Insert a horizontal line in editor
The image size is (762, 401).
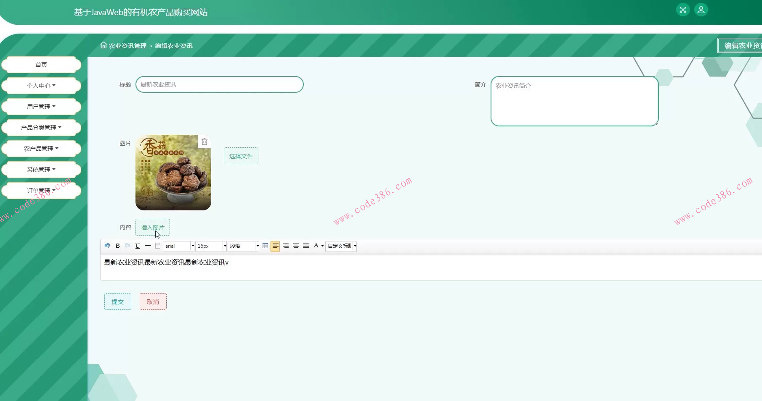pyautogui.click(x=148, y=246)
